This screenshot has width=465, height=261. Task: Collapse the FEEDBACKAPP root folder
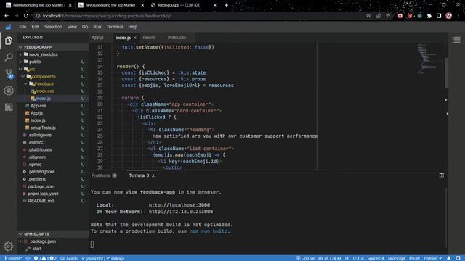tap(20, 47)
